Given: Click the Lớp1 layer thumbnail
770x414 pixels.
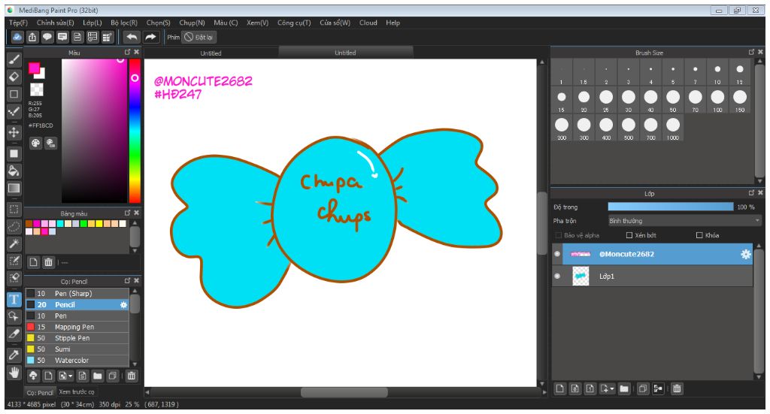Looking at the screenshot, I should click(581, 277).
